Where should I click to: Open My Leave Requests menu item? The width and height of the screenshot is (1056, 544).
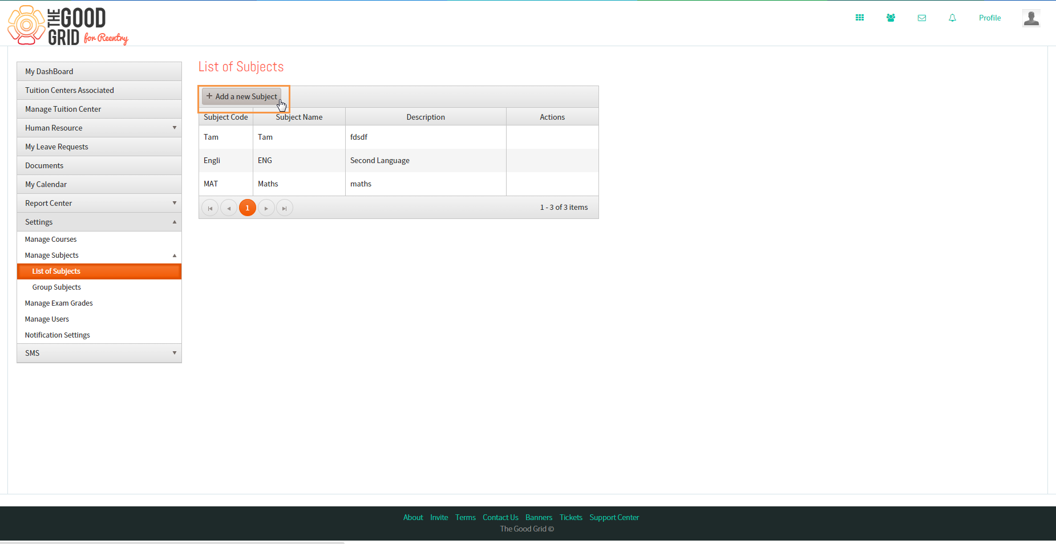99,147
